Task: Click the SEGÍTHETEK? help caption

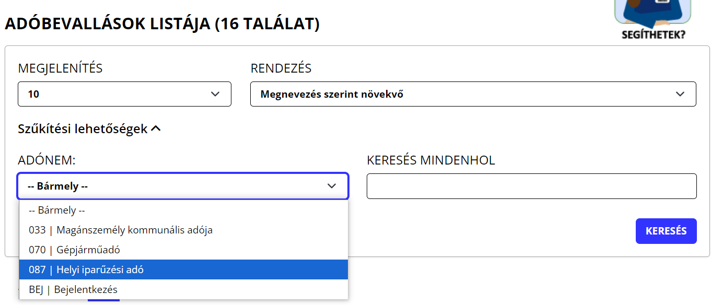Action: (x=653, y=36)
